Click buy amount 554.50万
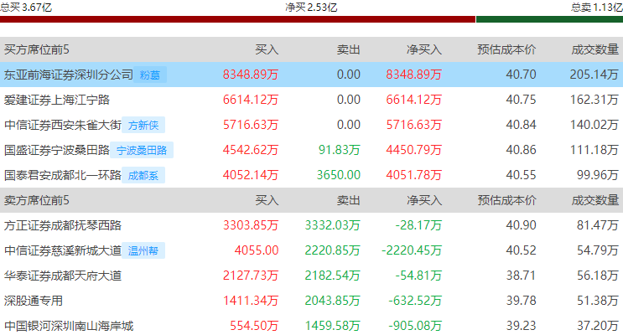Screen dimensions: 623x335 254,326
